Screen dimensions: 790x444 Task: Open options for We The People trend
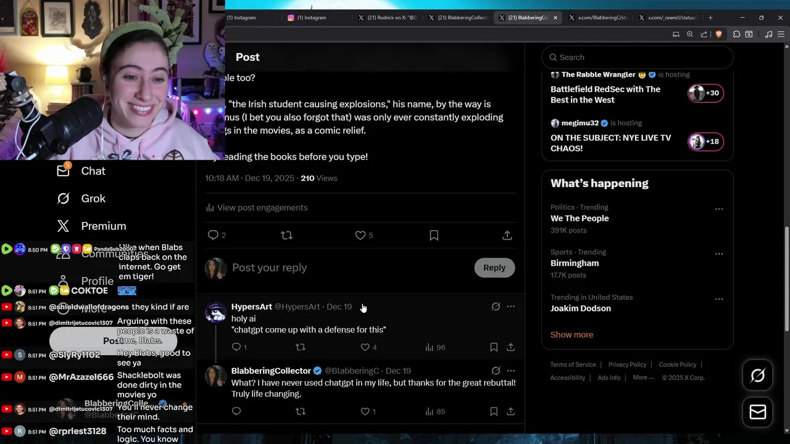718,209
